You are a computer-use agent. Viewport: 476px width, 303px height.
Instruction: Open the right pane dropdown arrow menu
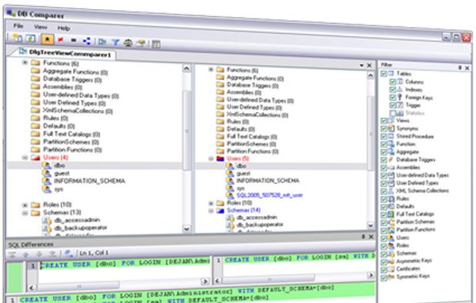[x=361, y=65]
